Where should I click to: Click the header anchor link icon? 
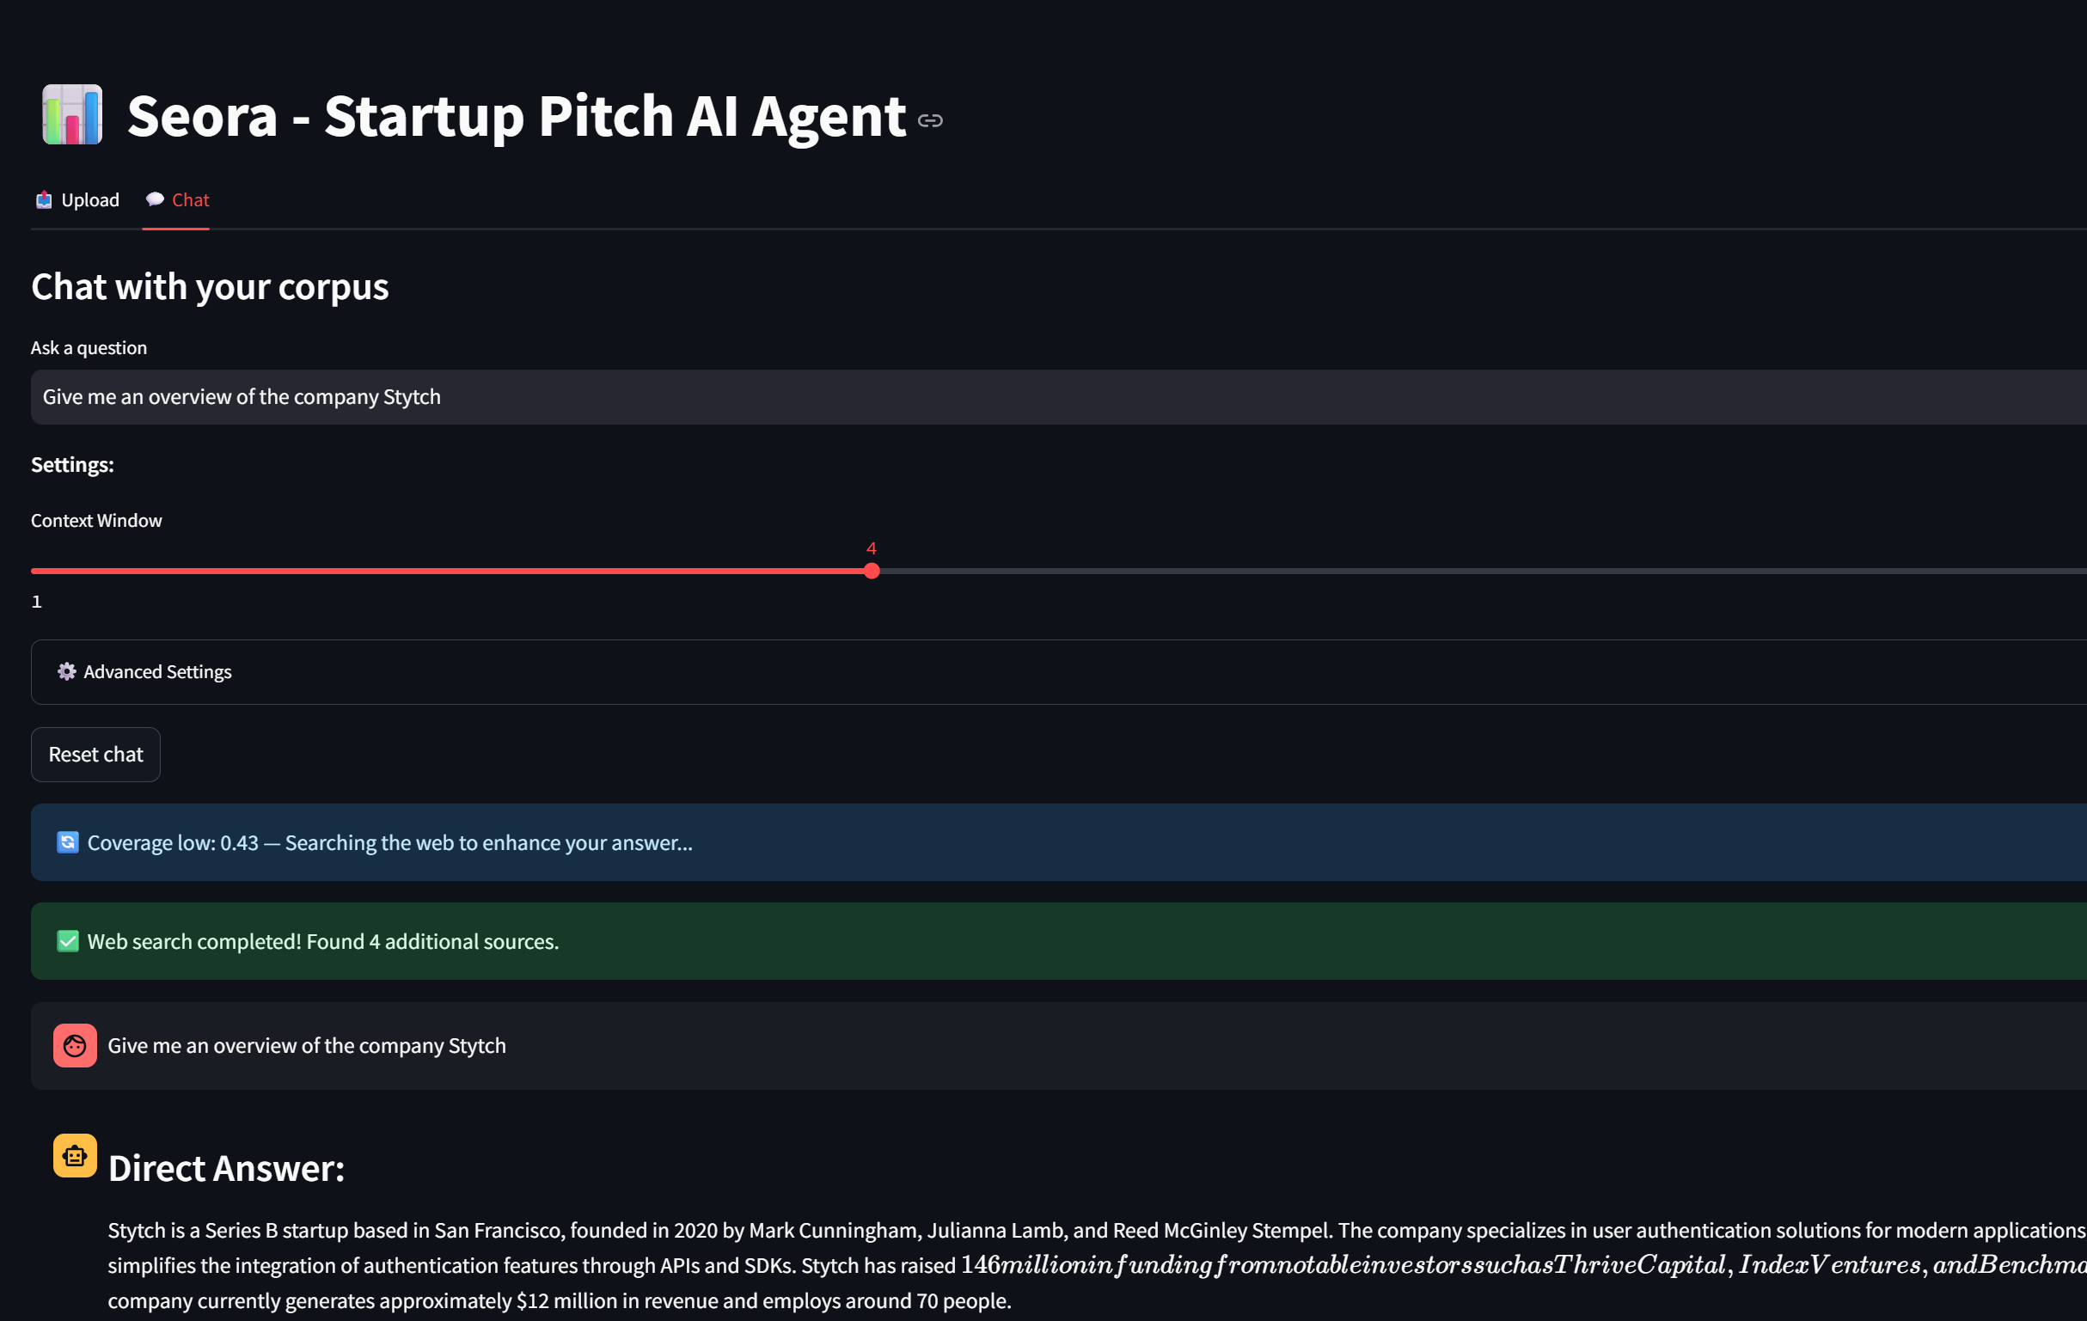pos(930,120)
